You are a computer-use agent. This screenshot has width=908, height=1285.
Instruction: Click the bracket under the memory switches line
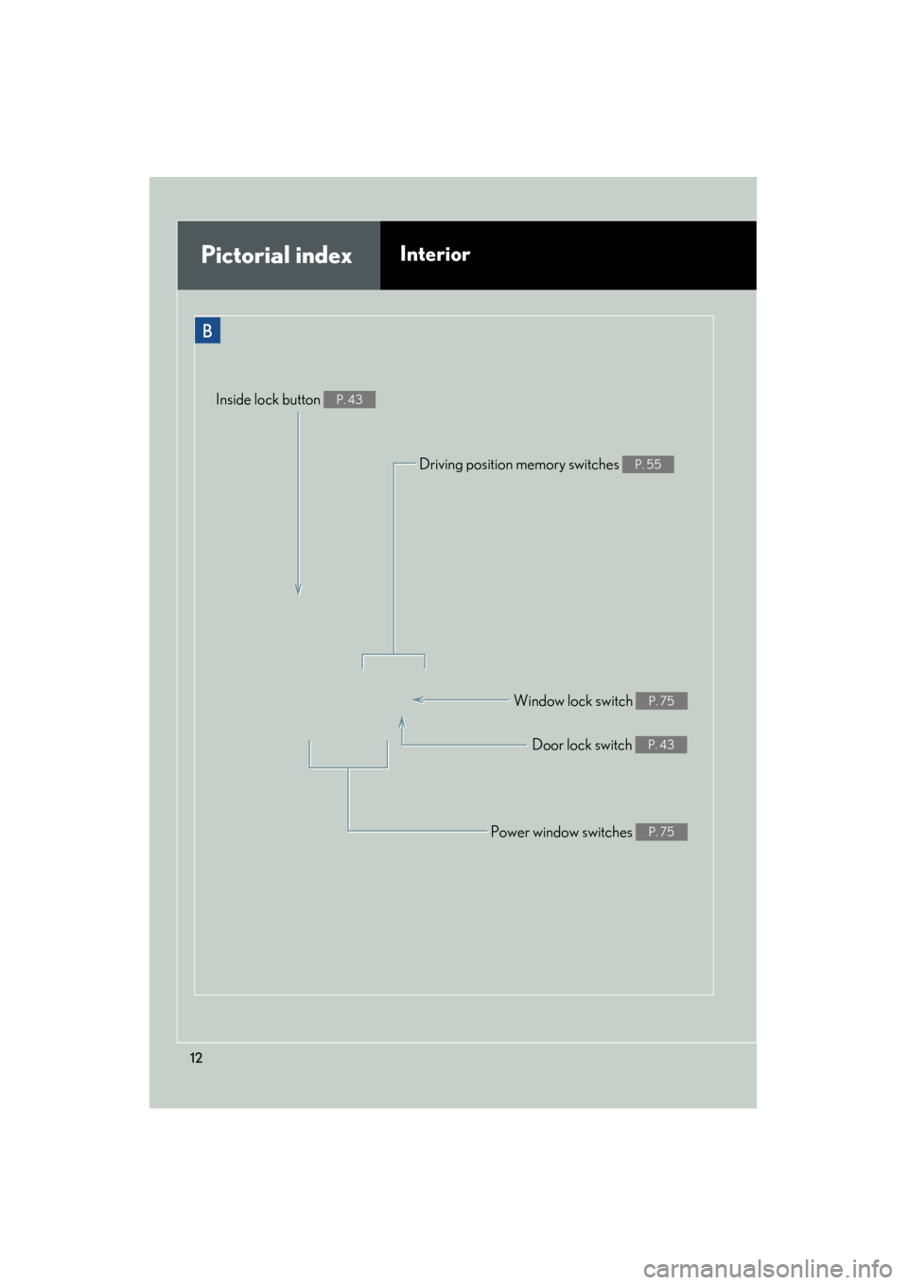pos(393,660)
